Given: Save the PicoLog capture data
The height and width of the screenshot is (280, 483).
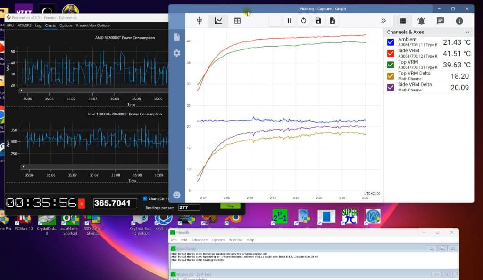Looking at the screenshot, I should (318, 21).
